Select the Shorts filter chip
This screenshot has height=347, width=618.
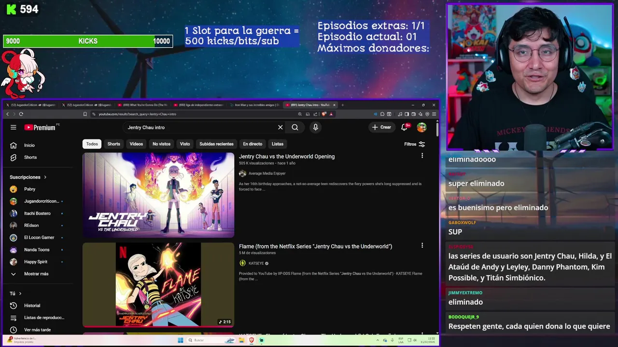(114, 144)
